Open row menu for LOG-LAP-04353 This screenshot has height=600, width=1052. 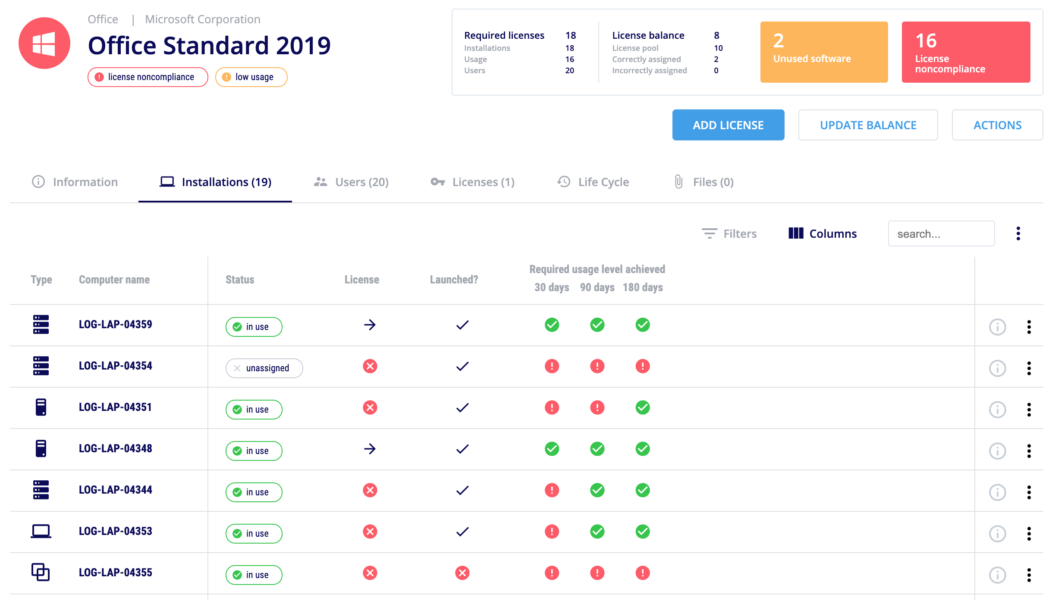[1029, 534]
